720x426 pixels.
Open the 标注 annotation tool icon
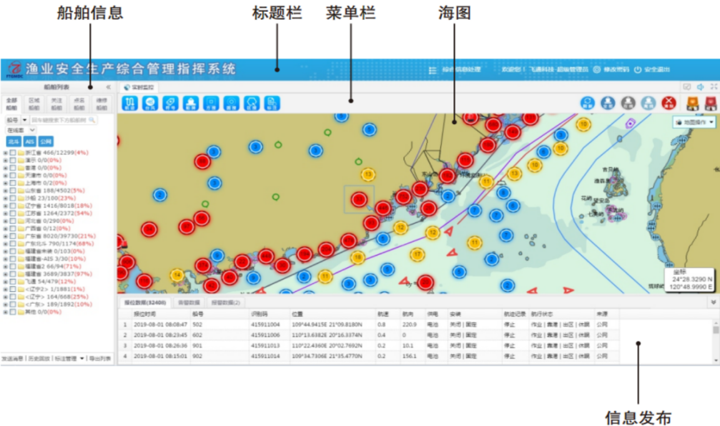(270, 103)
